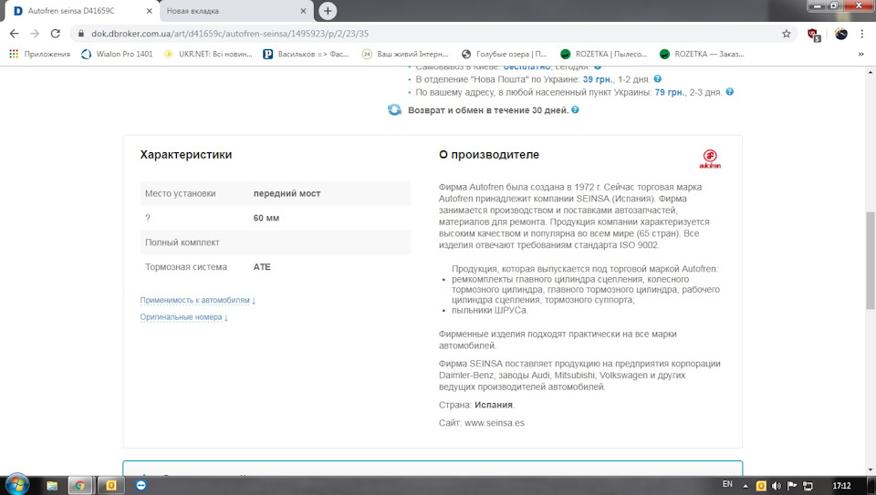Select the Autofren seinsa D41659C tab
The height and width of the screenshot is (495, 876).
[83, 11]
